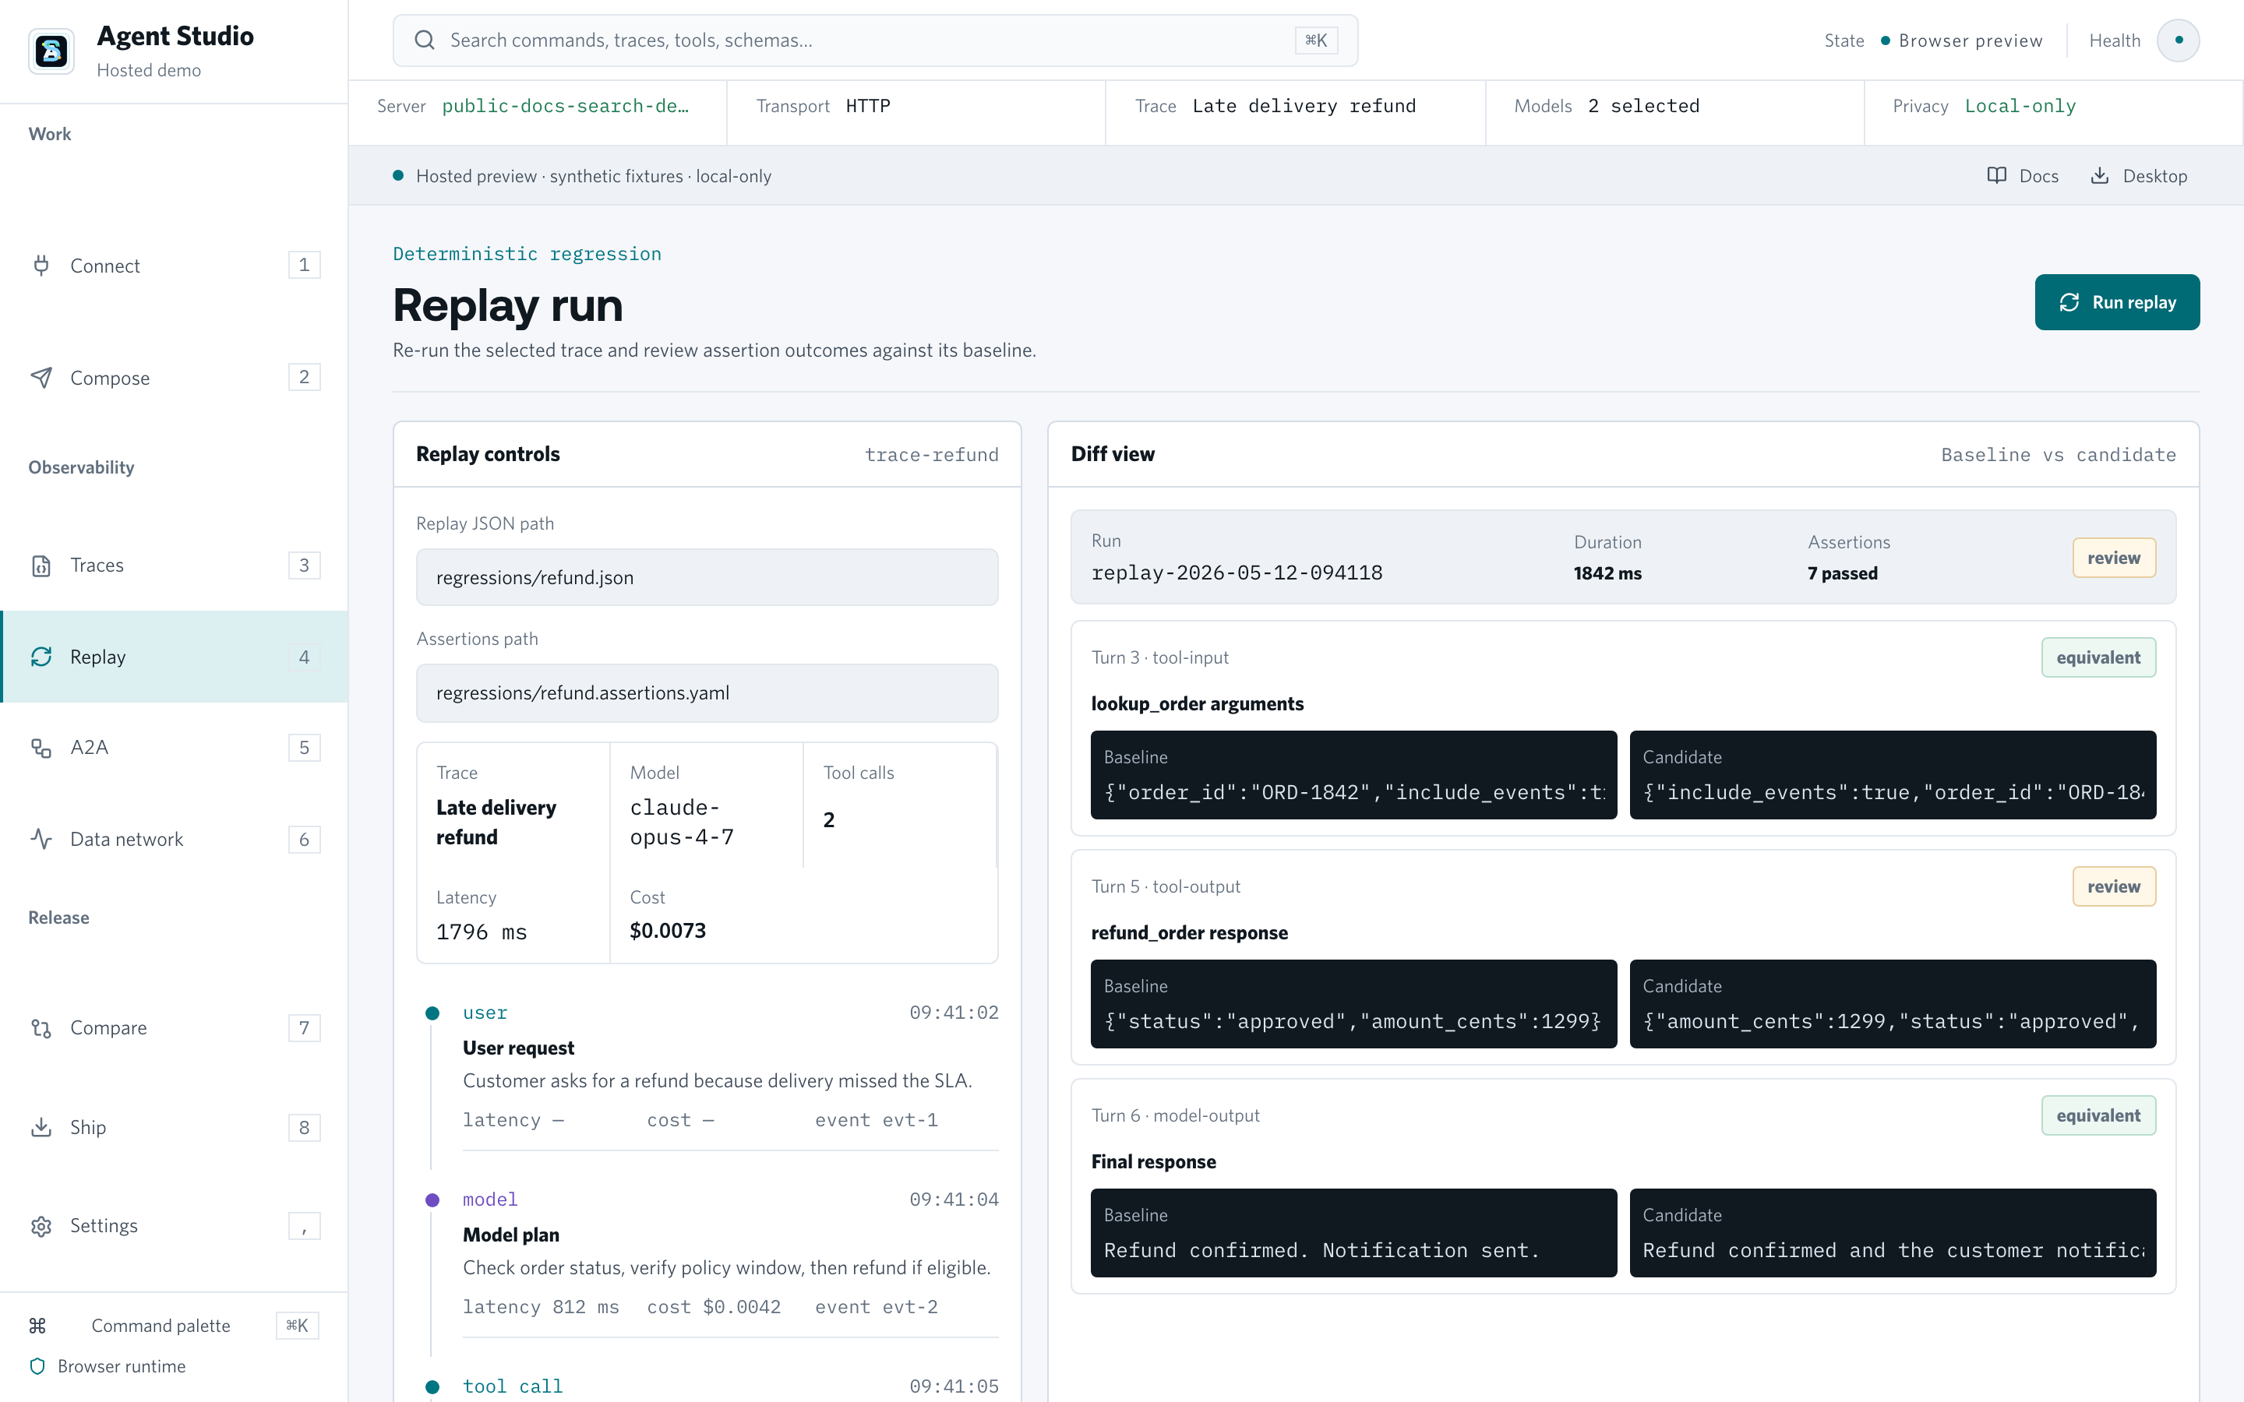Click the Replay JSON path field
Image resolution: width=2244 pixels, height=1402 pixels.
point(707,576)
